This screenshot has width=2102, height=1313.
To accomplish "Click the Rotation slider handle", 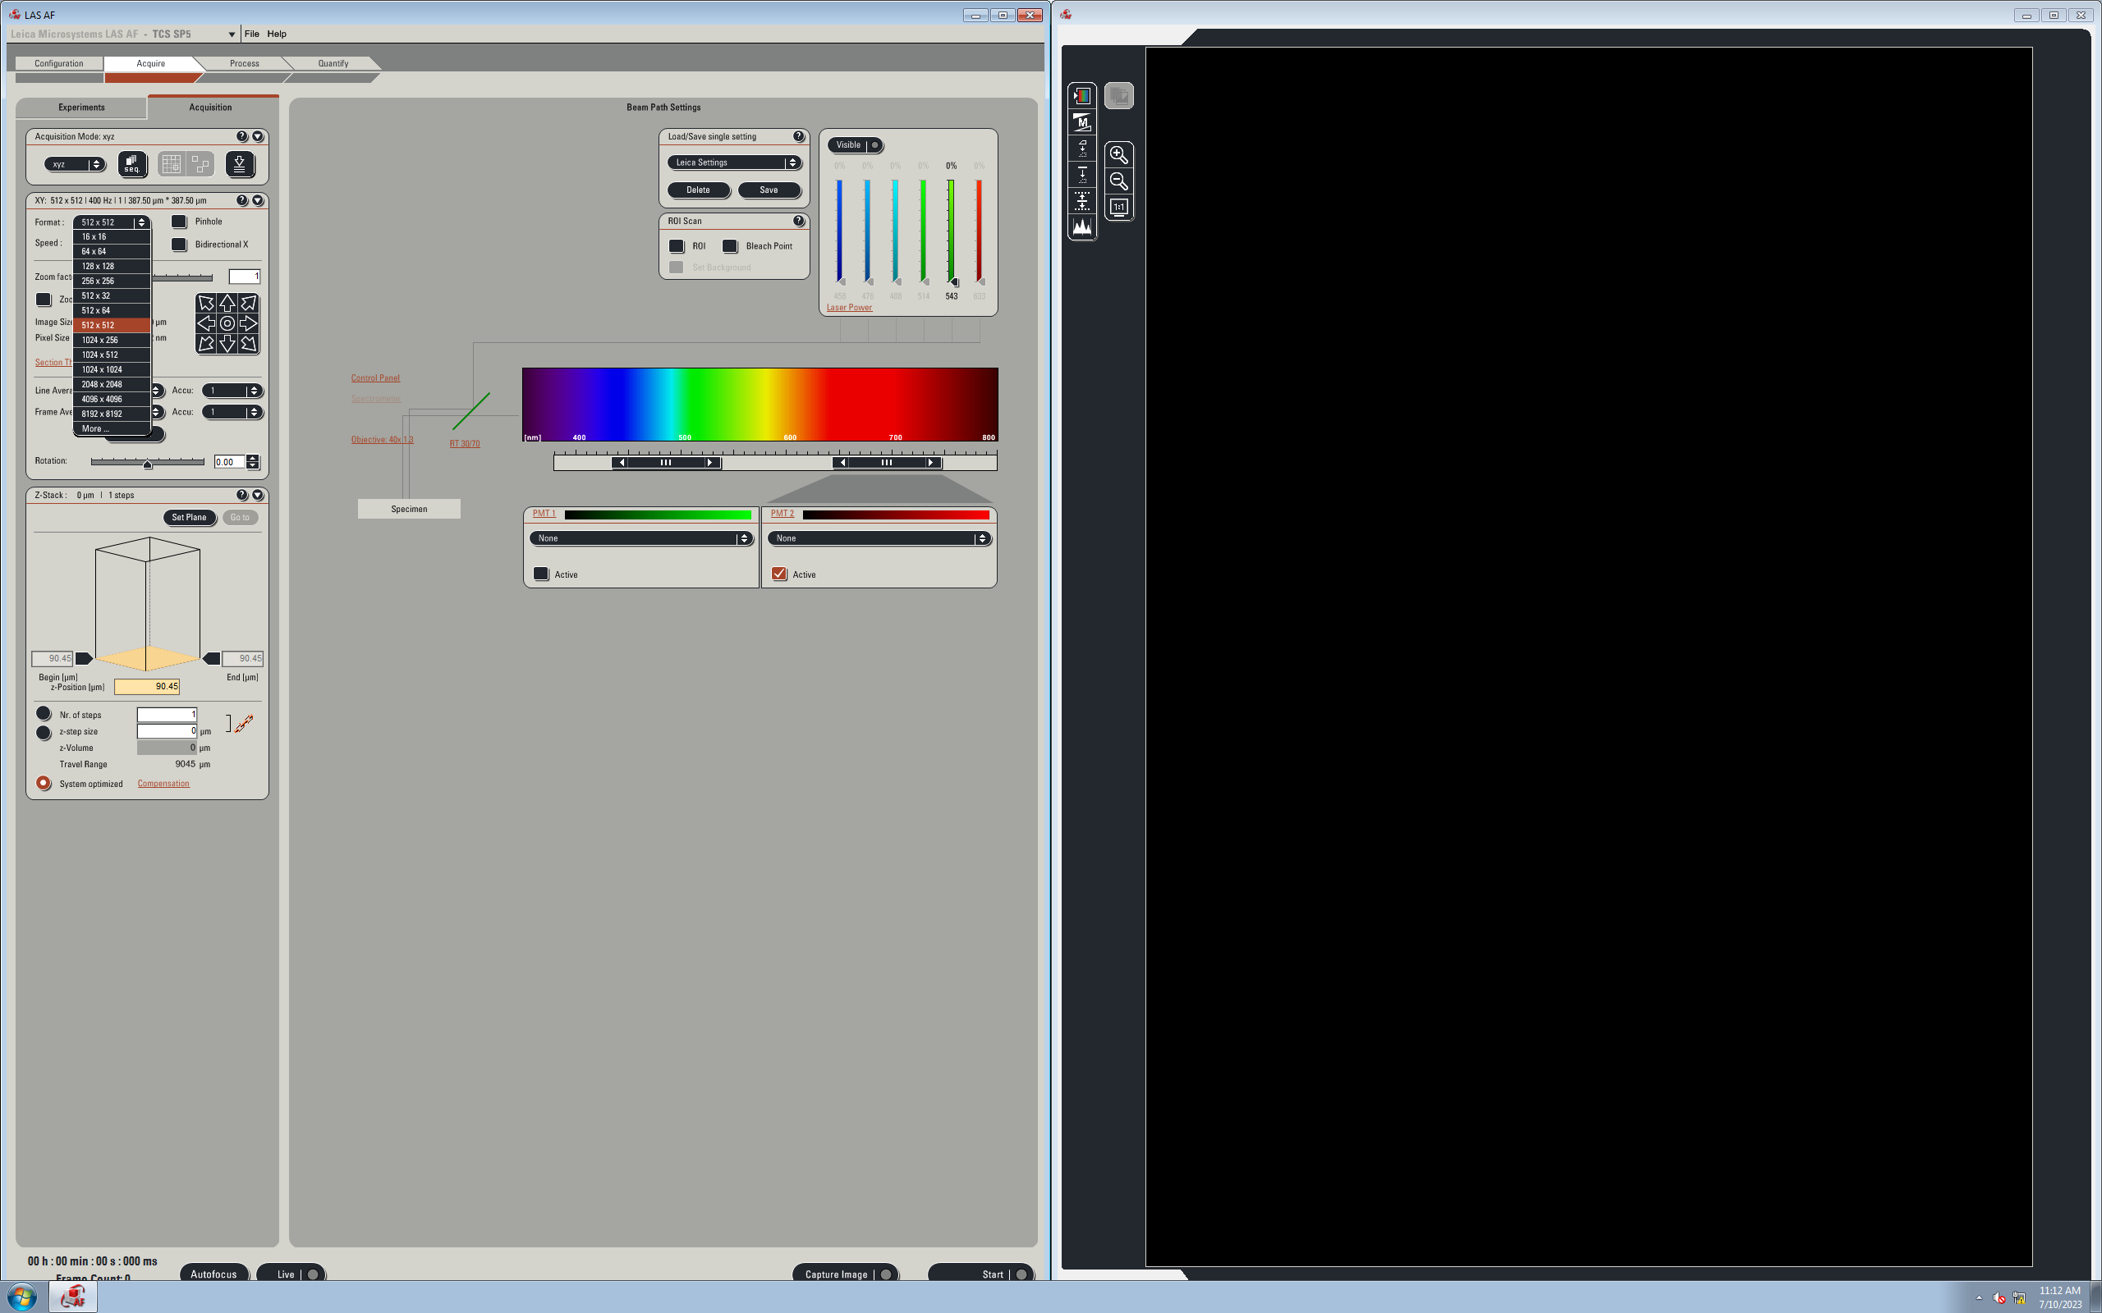I will (148, 464).
